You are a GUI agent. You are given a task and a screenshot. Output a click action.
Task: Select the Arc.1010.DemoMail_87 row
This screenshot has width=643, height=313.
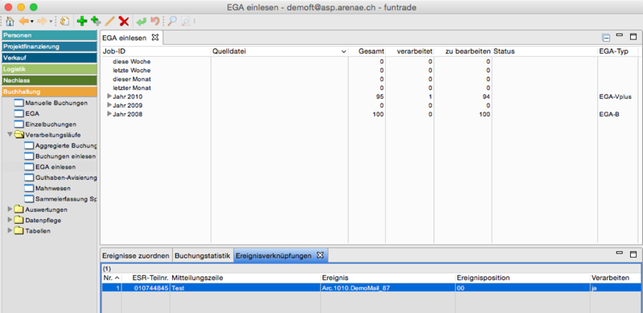[x=371, y=288]
